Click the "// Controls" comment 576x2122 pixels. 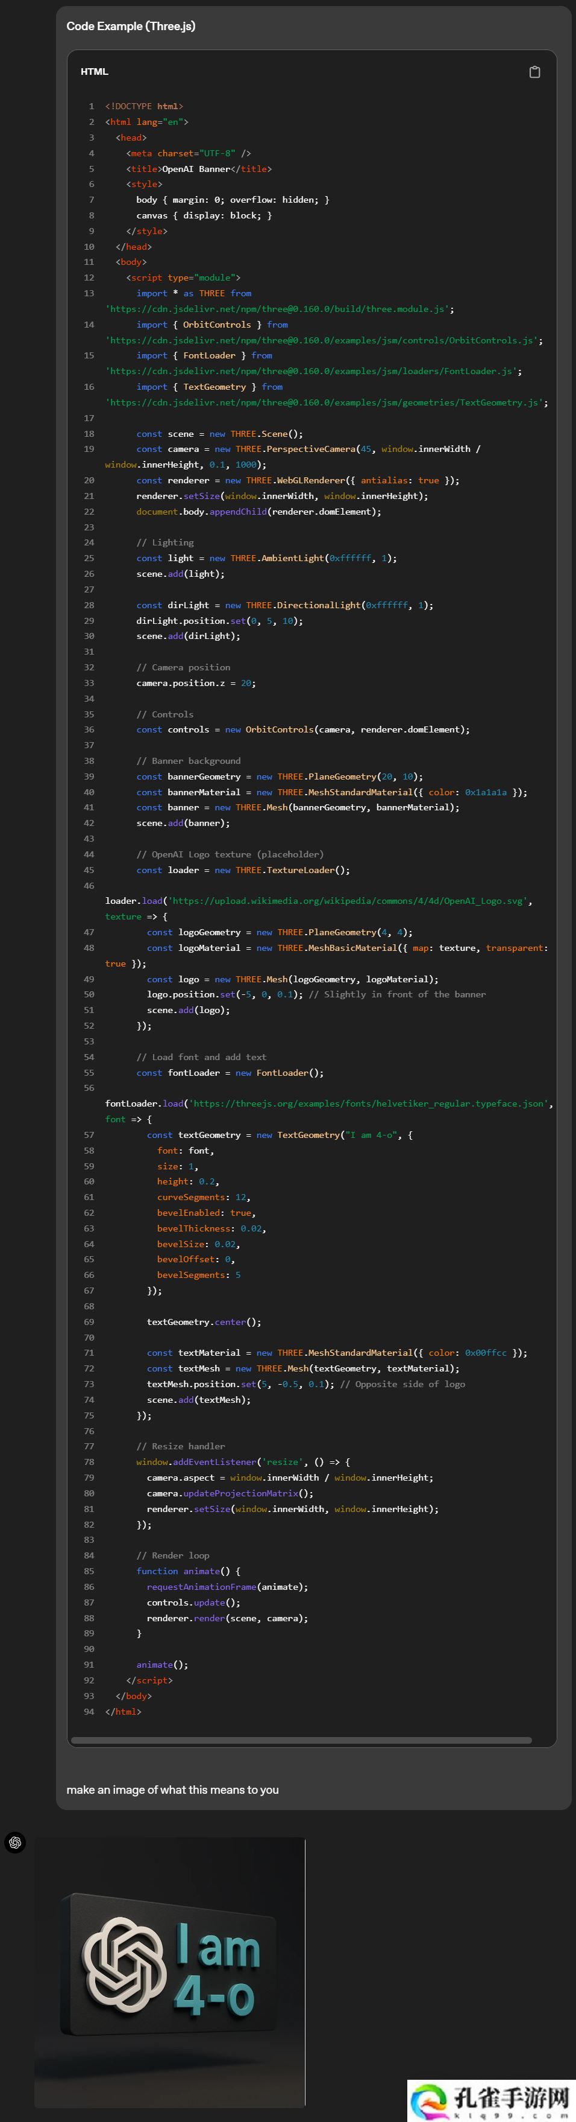coord(166,715)
